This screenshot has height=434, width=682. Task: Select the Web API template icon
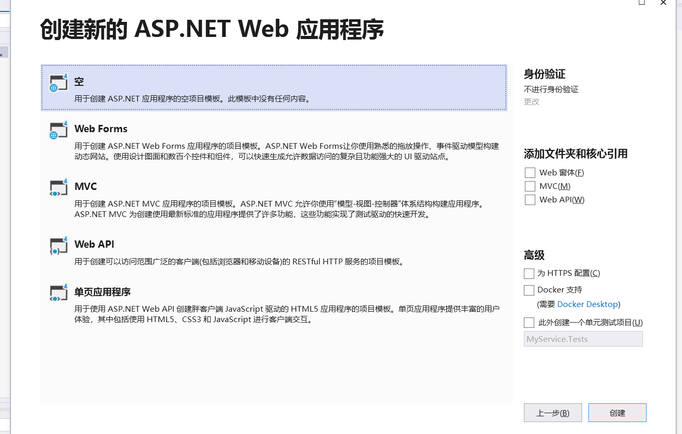58,246
